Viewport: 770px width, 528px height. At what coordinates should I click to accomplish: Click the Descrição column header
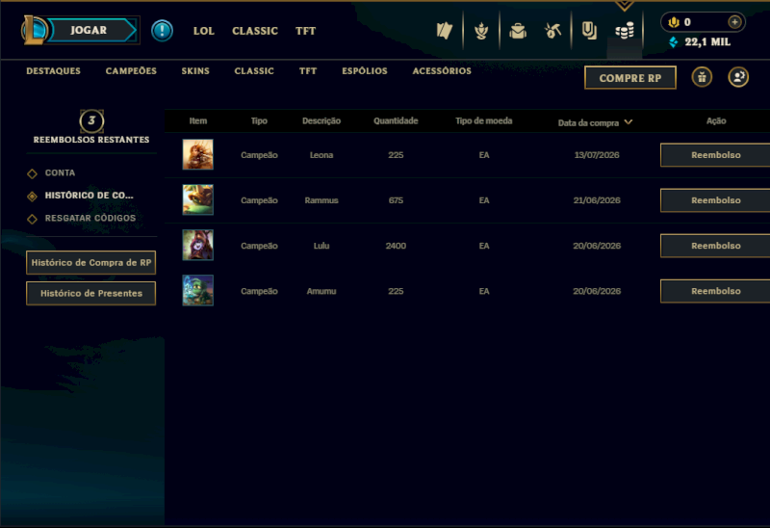pos(321,121)
